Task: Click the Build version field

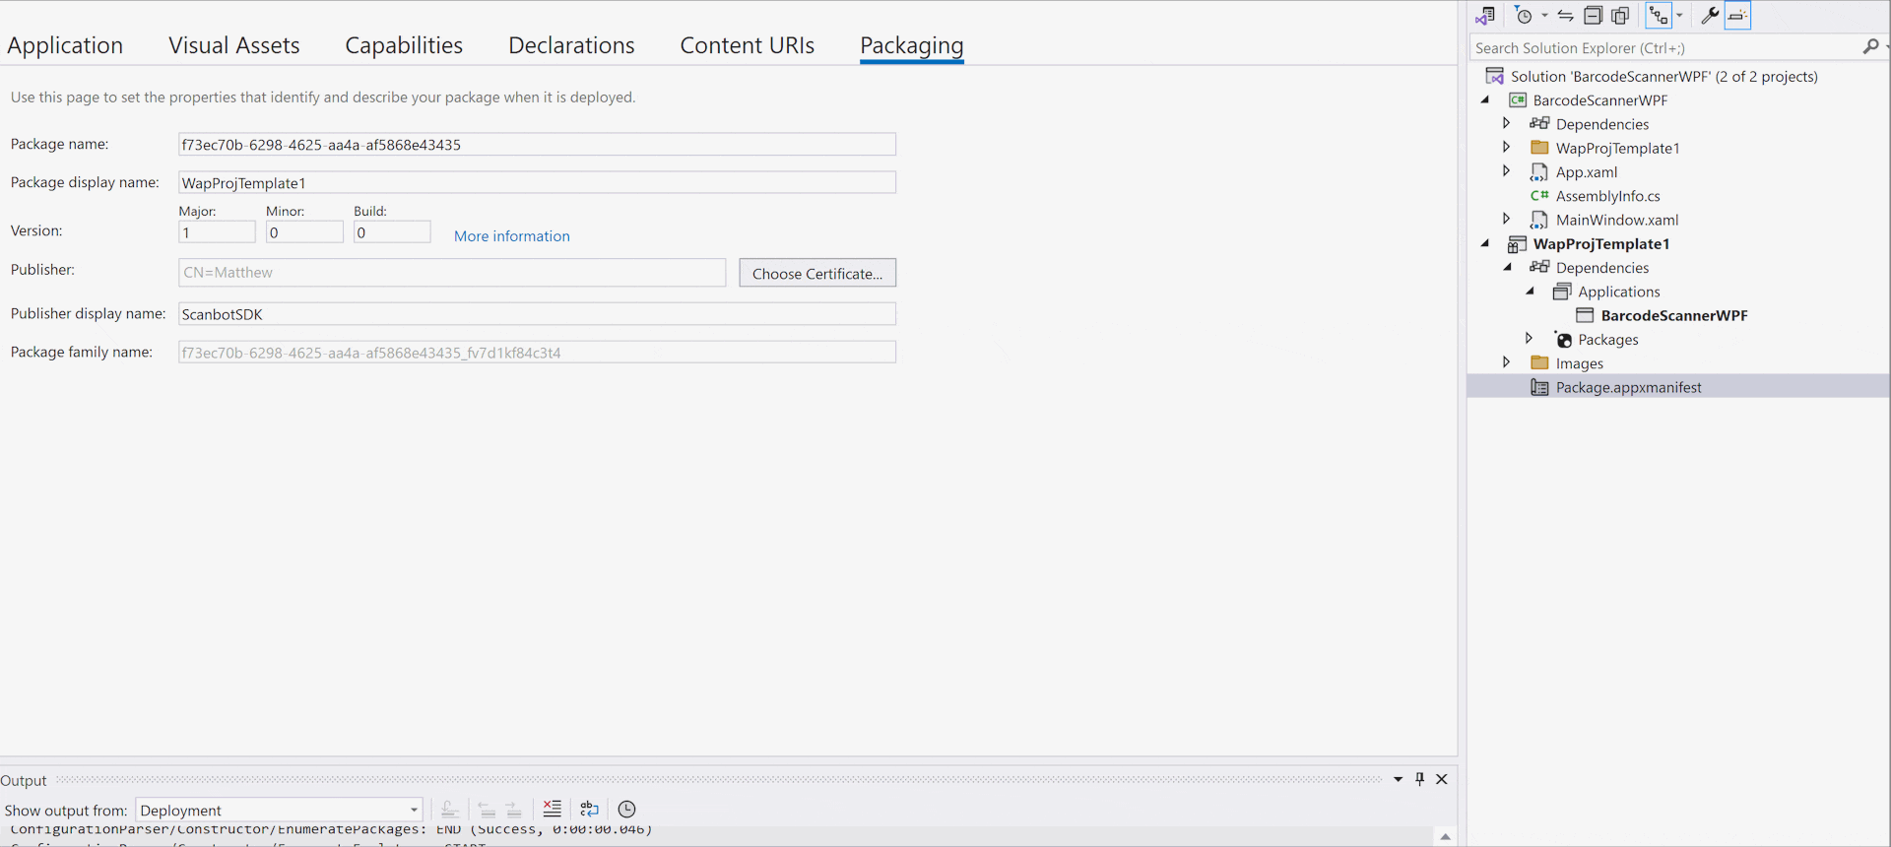Action: click(392, 232)
